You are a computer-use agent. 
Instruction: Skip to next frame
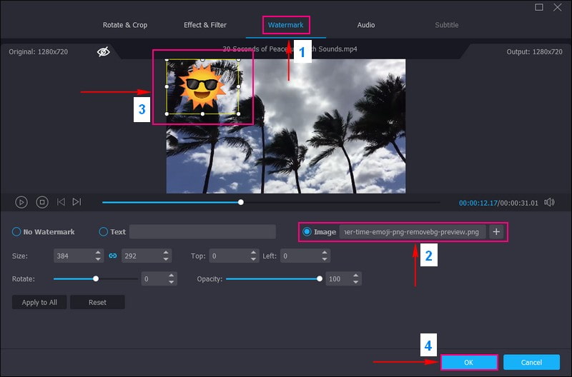tap(77, 202)
